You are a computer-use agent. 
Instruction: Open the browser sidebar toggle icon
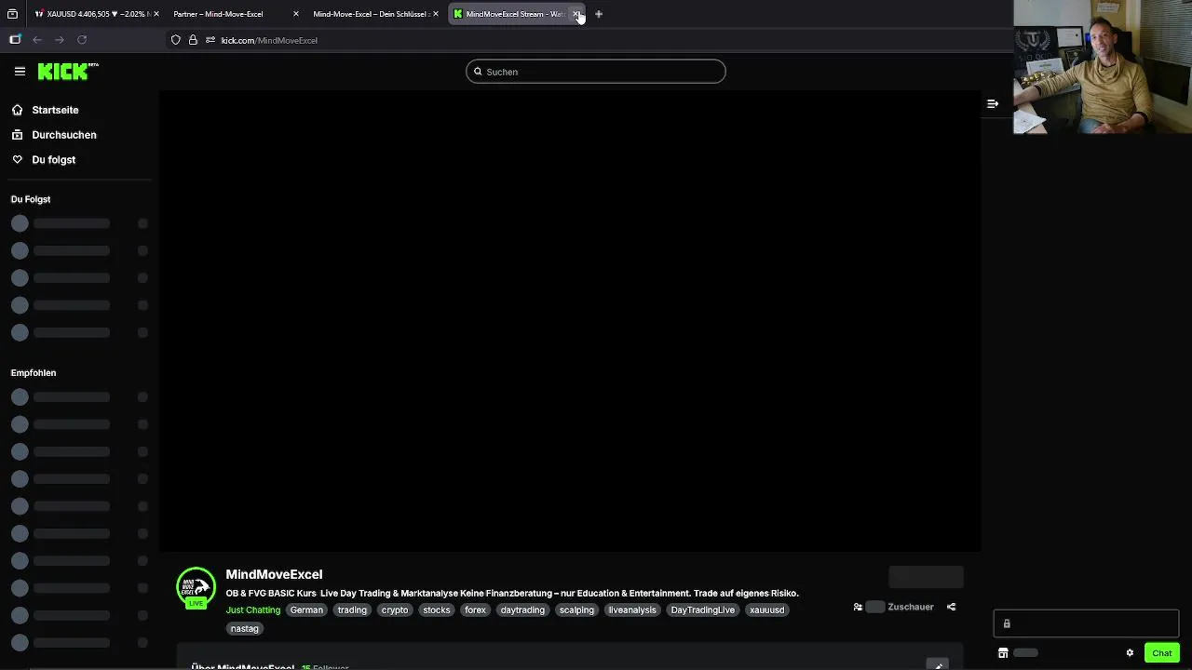[x=15, y=40]
